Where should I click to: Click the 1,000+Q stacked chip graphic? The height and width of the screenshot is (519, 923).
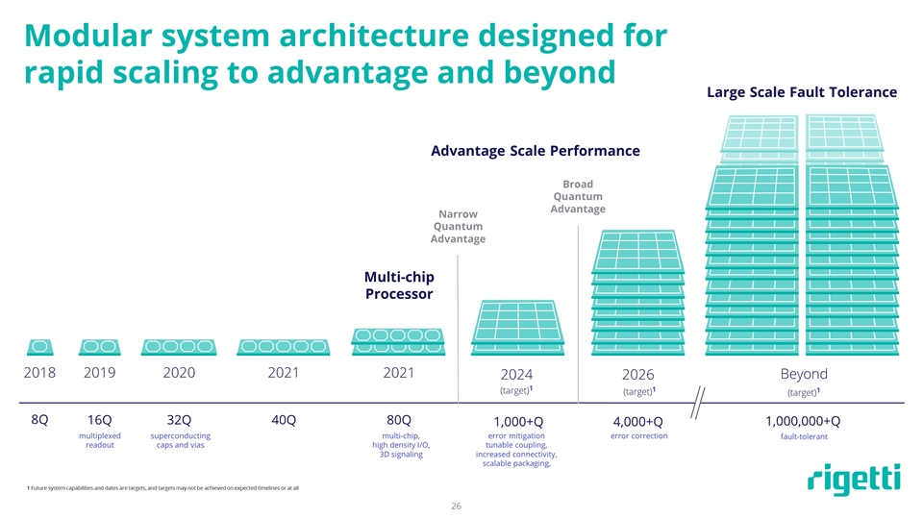pos(517,327)
